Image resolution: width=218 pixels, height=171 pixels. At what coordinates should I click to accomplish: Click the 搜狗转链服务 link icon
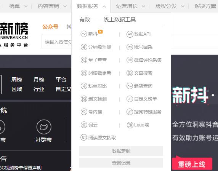pos(130,112)
